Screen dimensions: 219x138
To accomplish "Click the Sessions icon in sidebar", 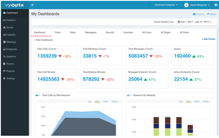I will tap(4, 57).
